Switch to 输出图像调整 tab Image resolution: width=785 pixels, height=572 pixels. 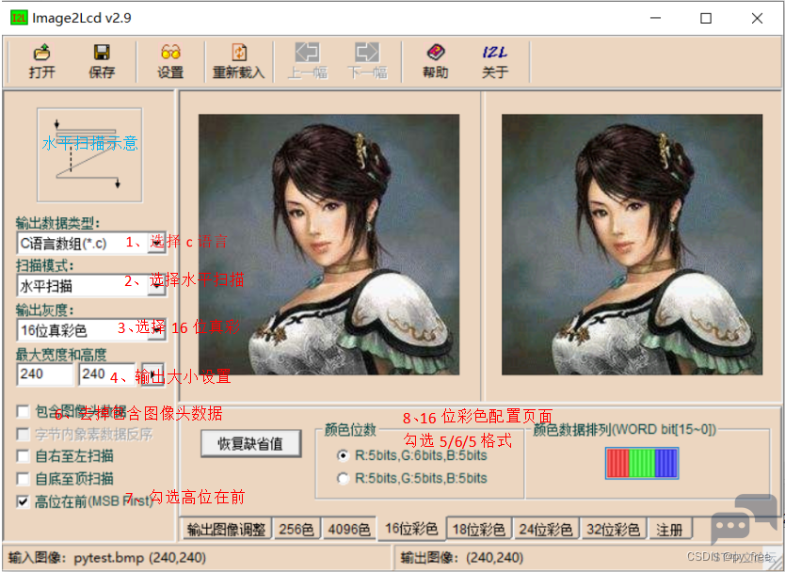pos(226,529)
